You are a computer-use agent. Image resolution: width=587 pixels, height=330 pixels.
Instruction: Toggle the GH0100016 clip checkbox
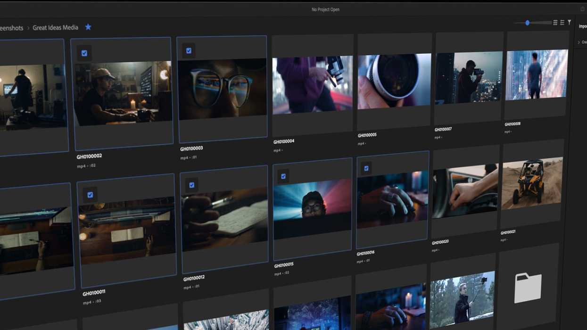coord(366,168)
